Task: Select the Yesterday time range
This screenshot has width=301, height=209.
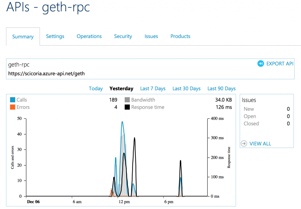Action: [x=121, y=88]
